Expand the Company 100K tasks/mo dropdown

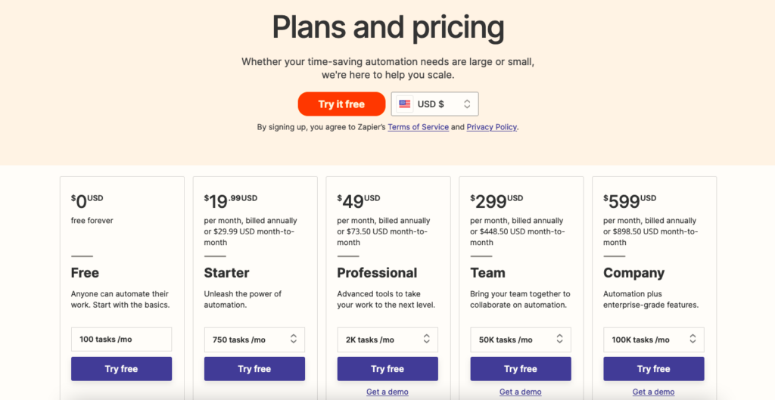coord(654,340)
